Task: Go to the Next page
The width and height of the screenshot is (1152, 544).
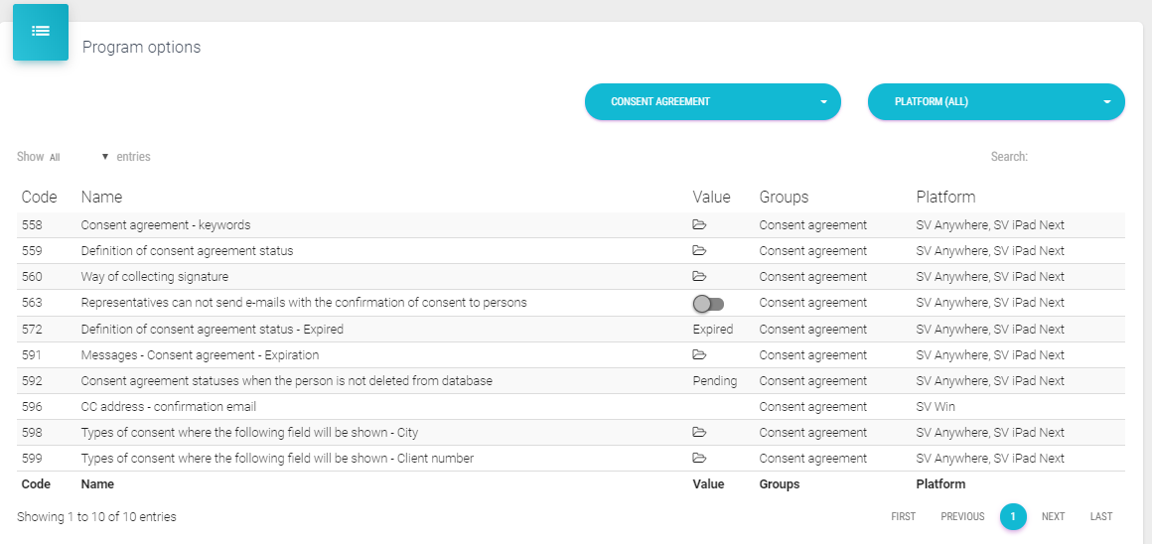Action: pyautogui.click(x=1053, y=516)
